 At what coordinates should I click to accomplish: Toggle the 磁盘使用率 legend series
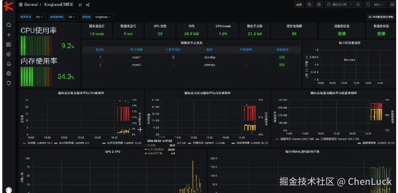pyautogui.click(x=369, y=143)
